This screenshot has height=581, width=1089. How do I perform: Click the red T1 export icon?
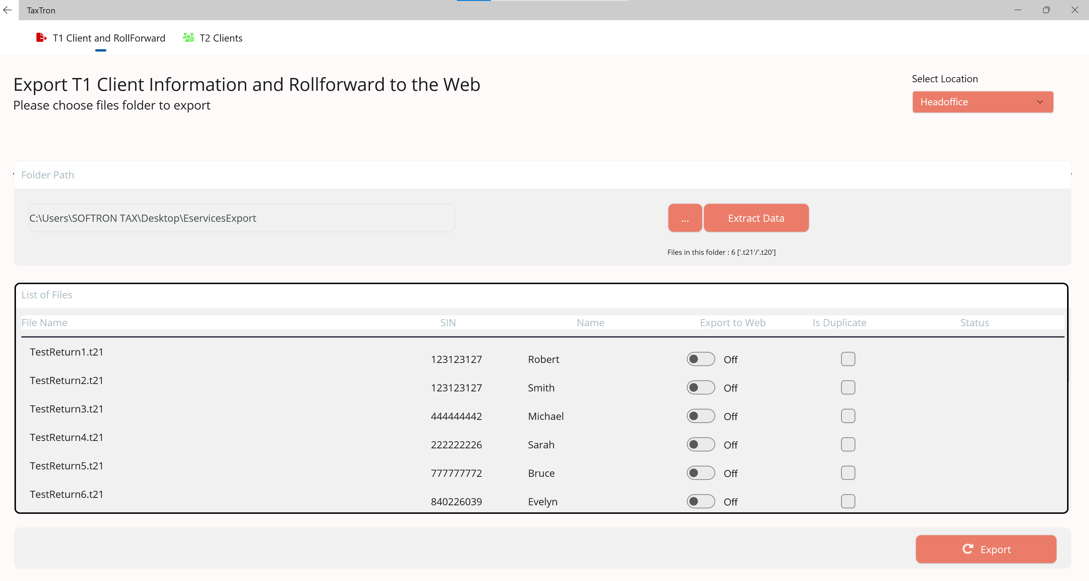tap(41, 38)
